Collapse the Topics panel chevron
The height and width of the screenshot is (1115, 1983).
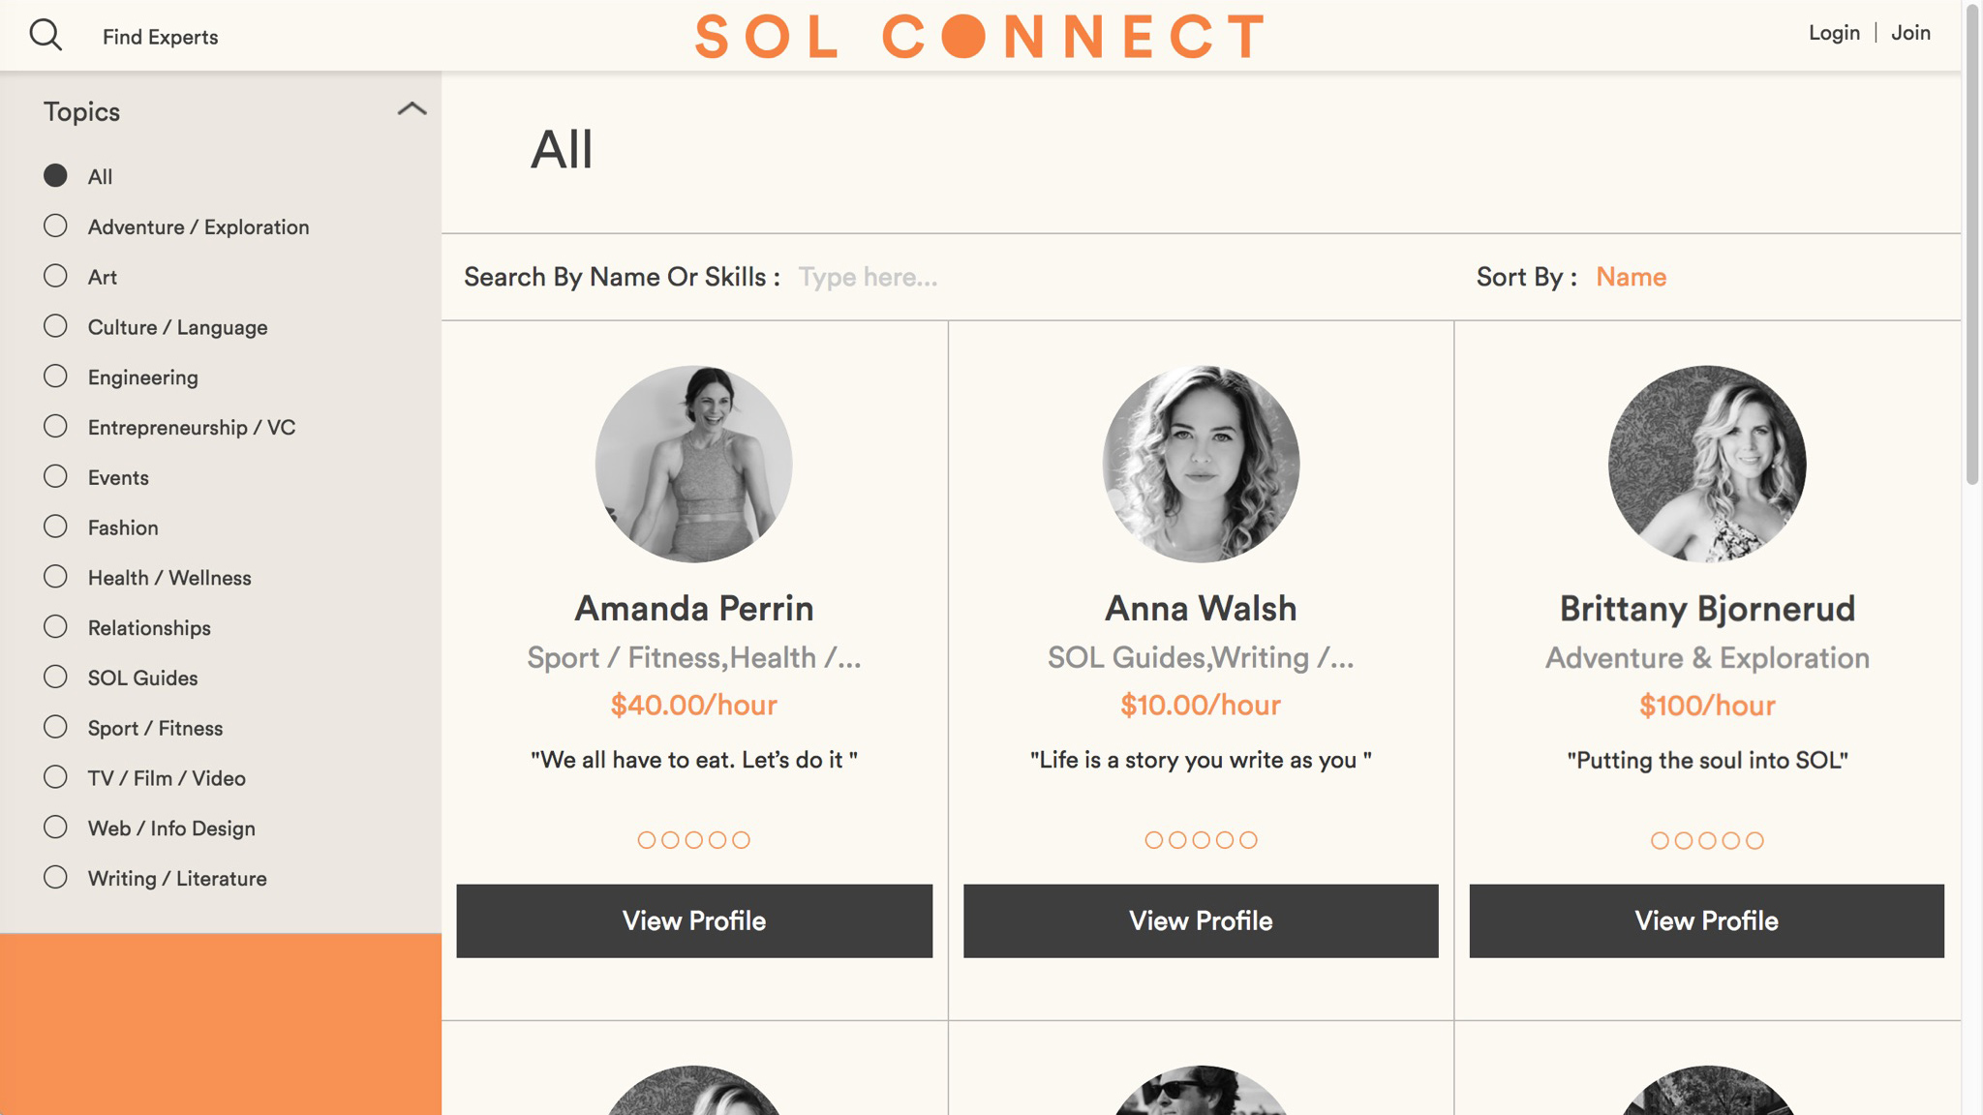click(x=412, y=109)
